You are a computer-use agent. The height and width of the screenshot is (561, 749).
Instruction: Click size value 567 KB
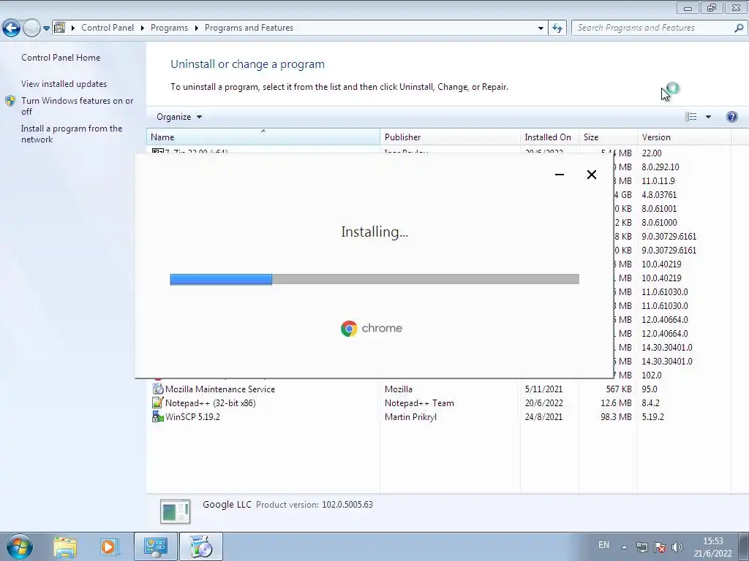pos(619,389)
